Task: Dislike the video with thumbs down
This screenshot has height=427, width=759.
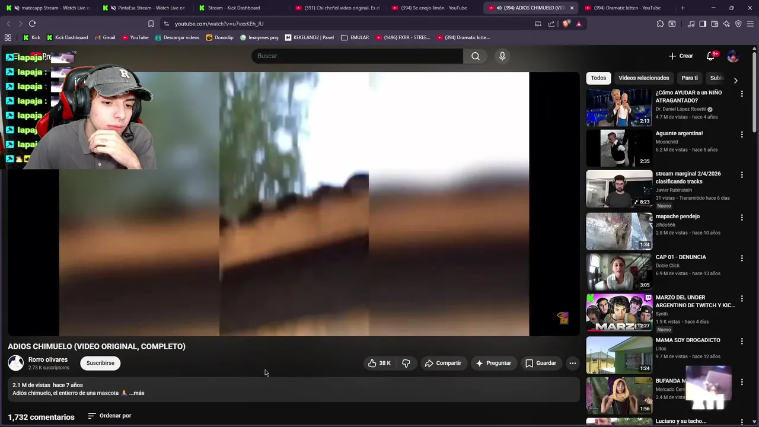Action: (406, 363)
